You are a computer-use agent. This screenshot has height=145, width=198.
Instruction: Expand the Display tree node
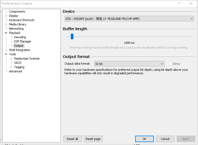[6, 16]
